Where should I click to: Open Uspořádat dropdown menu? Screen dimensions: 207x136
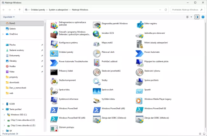point(9,17)
